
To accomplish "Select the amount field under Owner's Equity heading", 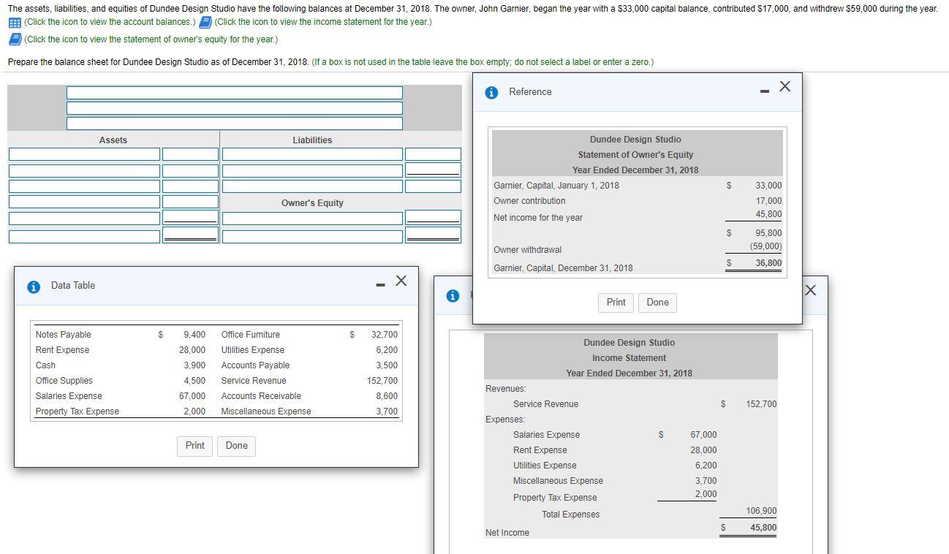I will (x=433, y=218).
